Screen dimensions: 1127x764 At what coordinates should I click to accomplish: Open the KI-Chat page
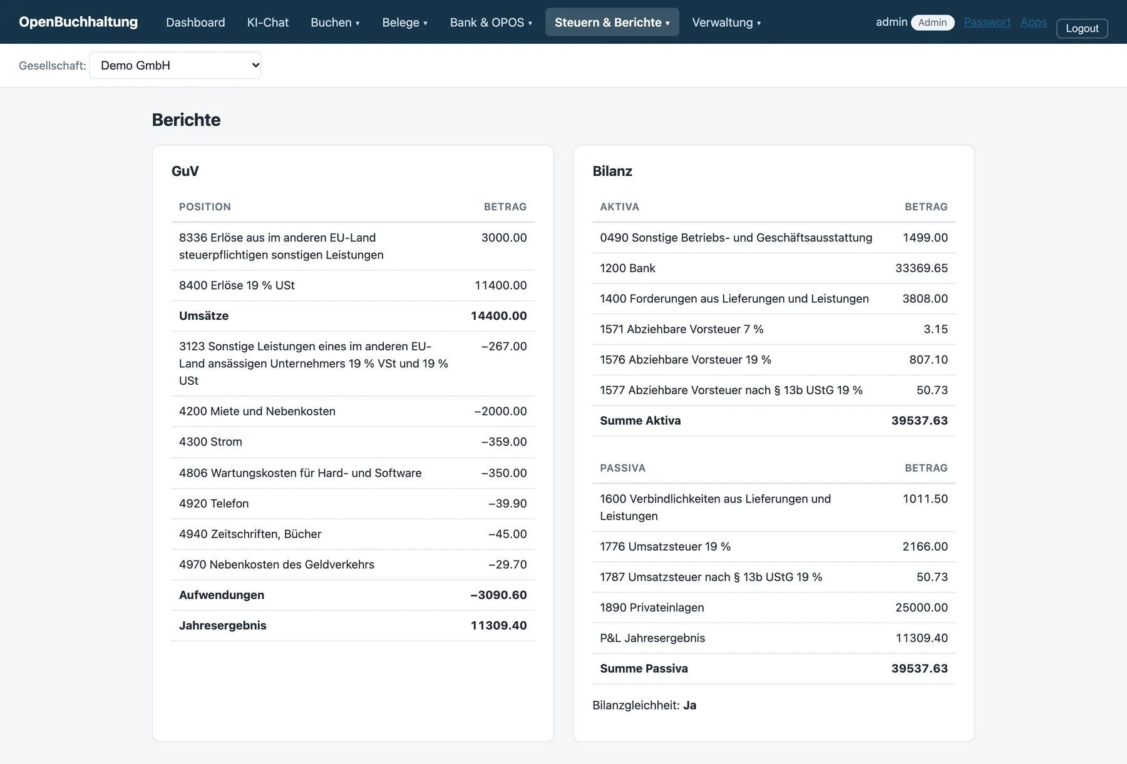click(x=268, y=23)
